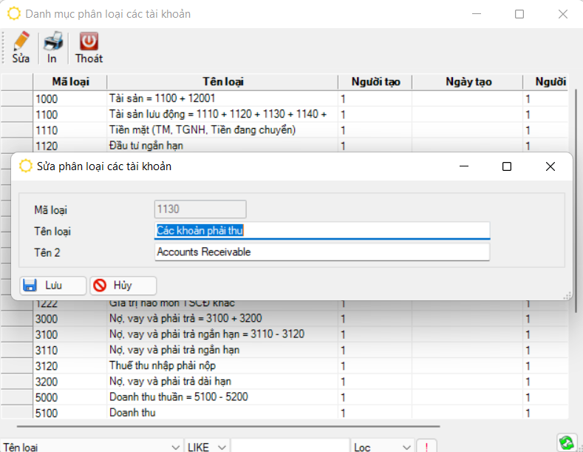Click the red exclamation mark button
Screen dimensions: 583x452
(x=426, y=447)
